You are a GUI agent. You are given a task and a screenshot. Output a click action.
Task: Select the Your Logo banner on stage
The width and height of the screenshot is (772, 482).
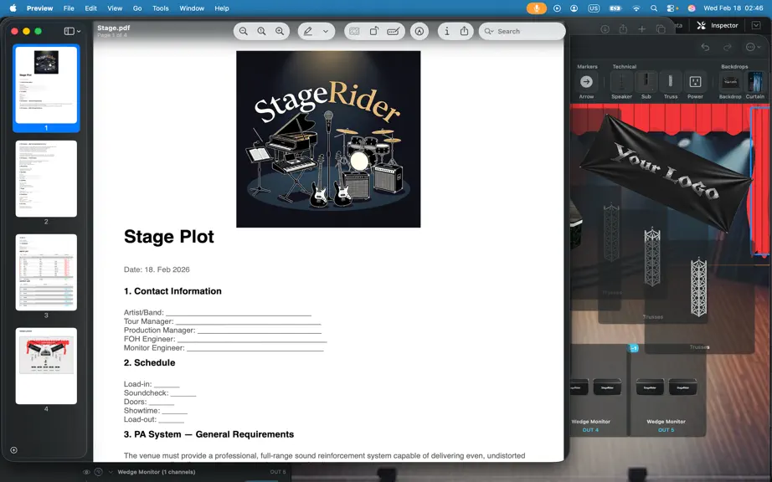[x=666, y=172]
